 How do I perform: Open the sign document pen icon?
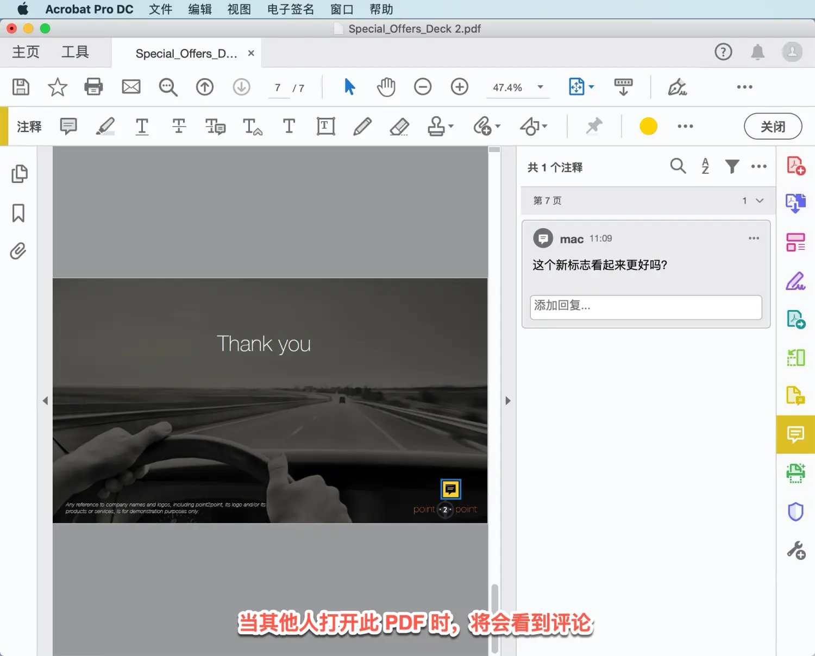(x=677, y=87)
